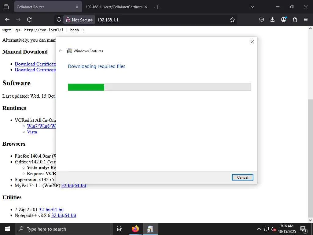Open the extensions puzzle icon
Viewport: 313px width, 235px height.
295,20
